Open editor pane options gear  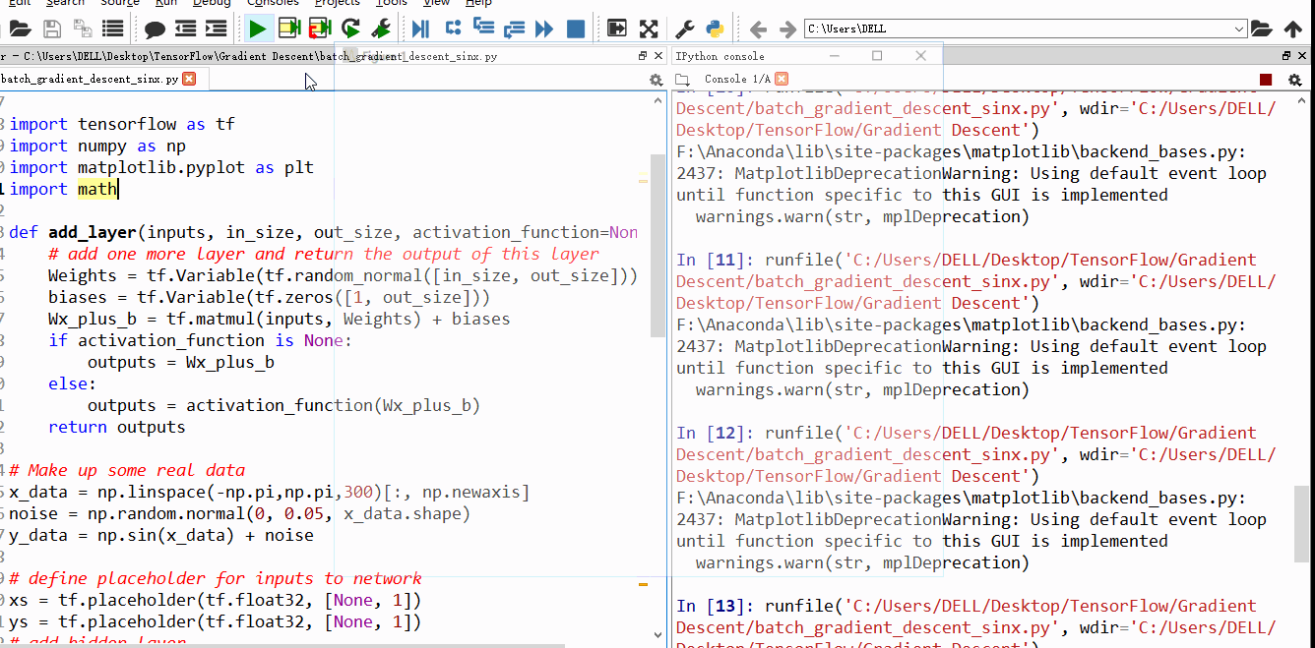coord(656,80)
